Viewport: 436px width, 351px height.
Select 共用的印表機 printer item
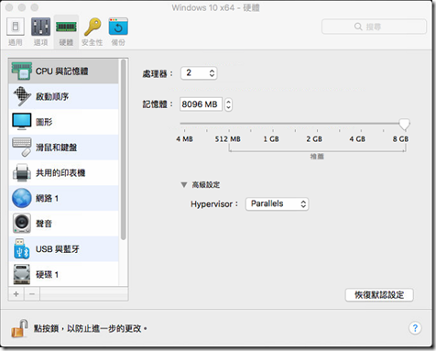63,172
